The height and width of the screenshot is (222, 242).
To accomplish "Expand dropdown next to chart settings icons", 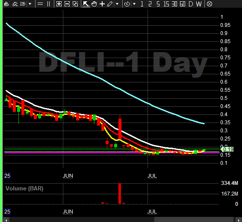I will [30, 4].
